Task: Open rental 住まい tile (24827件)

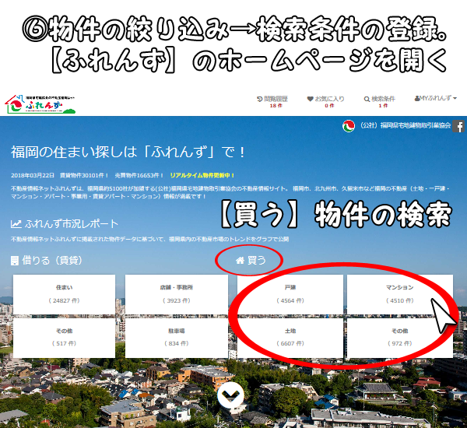Action: [x=64, y=294]
